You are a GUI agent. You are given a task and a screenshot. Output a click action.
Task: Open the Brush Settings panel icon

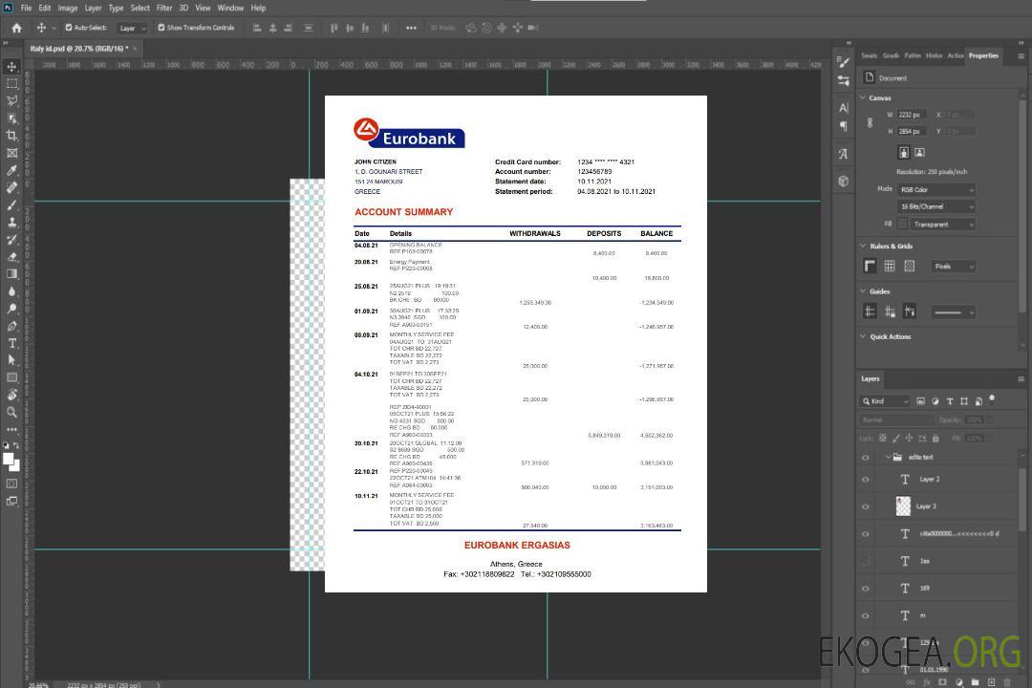(x=844, y=61)
